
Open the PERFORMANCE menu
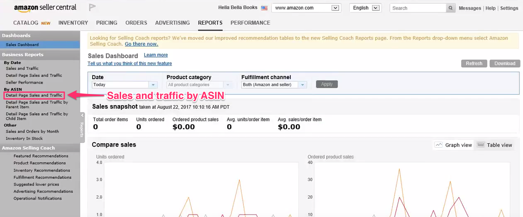coord(251,23)
